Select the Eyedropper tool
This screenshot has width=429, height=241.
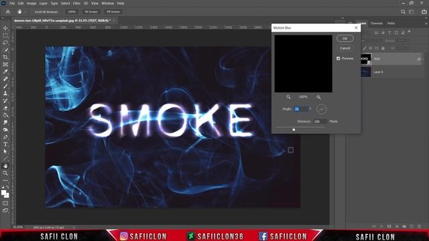5,72
